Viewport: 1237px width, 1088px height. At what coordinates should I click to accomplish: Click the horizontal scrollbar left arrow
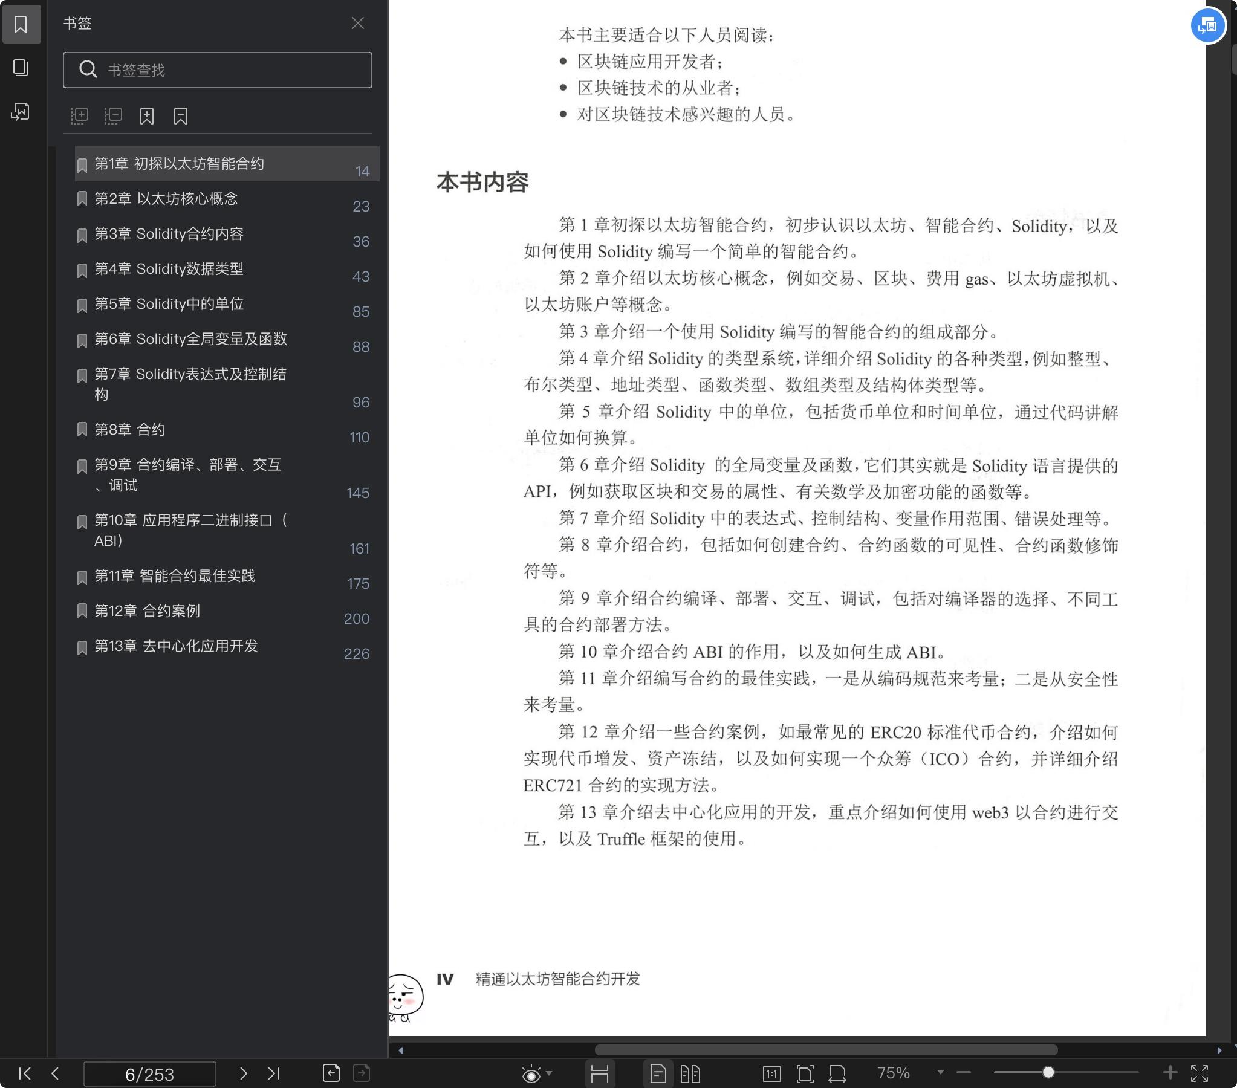pos(400,1051)
